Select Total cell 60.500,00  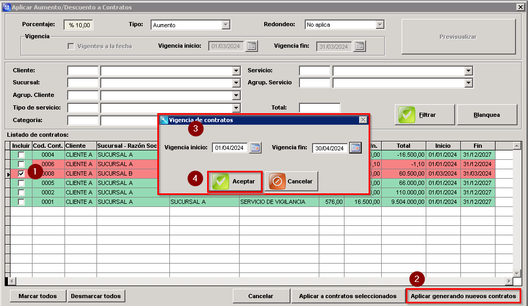tap(403, 174)
